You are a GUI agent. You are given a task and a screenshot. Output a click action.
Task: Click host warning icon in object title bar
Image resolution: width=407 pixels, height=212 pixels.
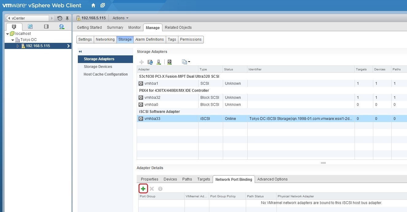78,18
